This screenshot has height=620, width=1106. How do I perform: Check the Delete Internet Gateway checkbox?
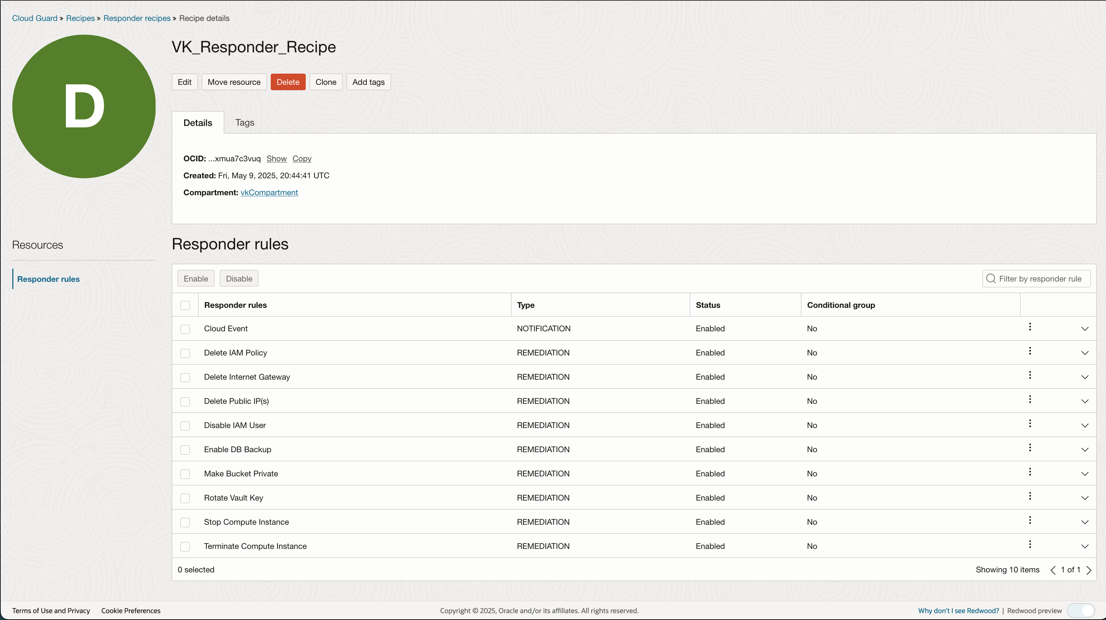tap(185, 377)
